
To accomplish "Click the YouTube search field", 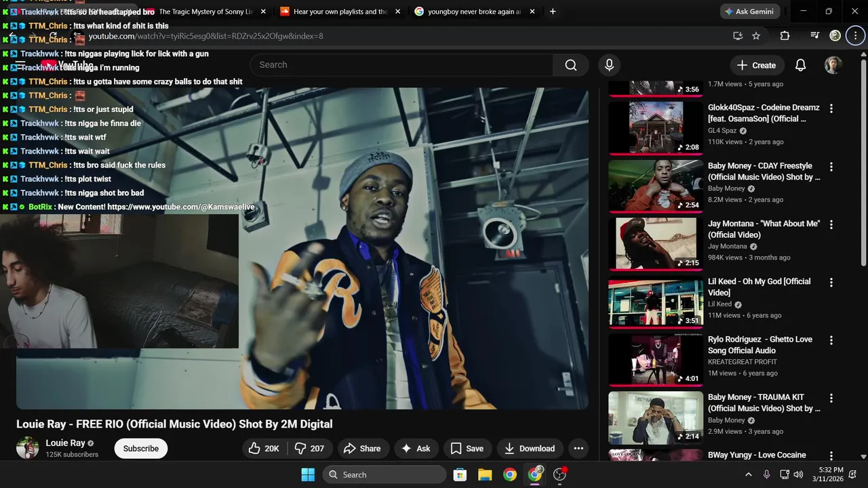I will pyautogui.click(x=401, y=65).
